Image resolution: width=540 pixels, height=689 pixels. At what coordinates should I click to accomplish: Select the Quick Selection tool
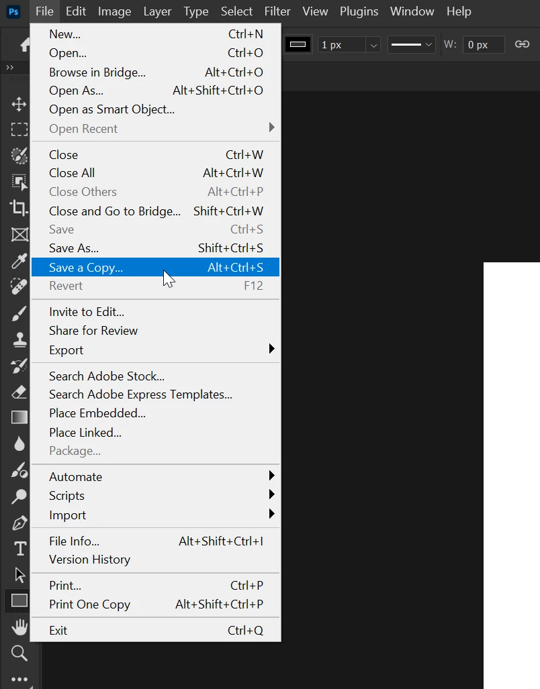(x=19, y=156)
